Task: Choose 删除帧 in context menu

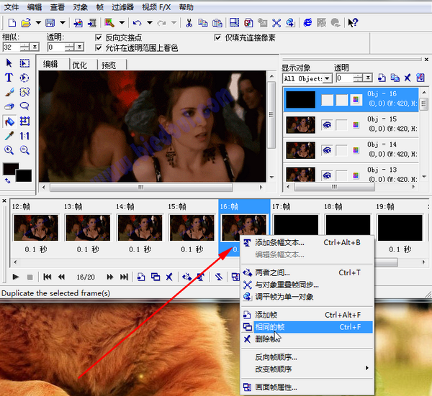Action: click(x=307, y=339)
